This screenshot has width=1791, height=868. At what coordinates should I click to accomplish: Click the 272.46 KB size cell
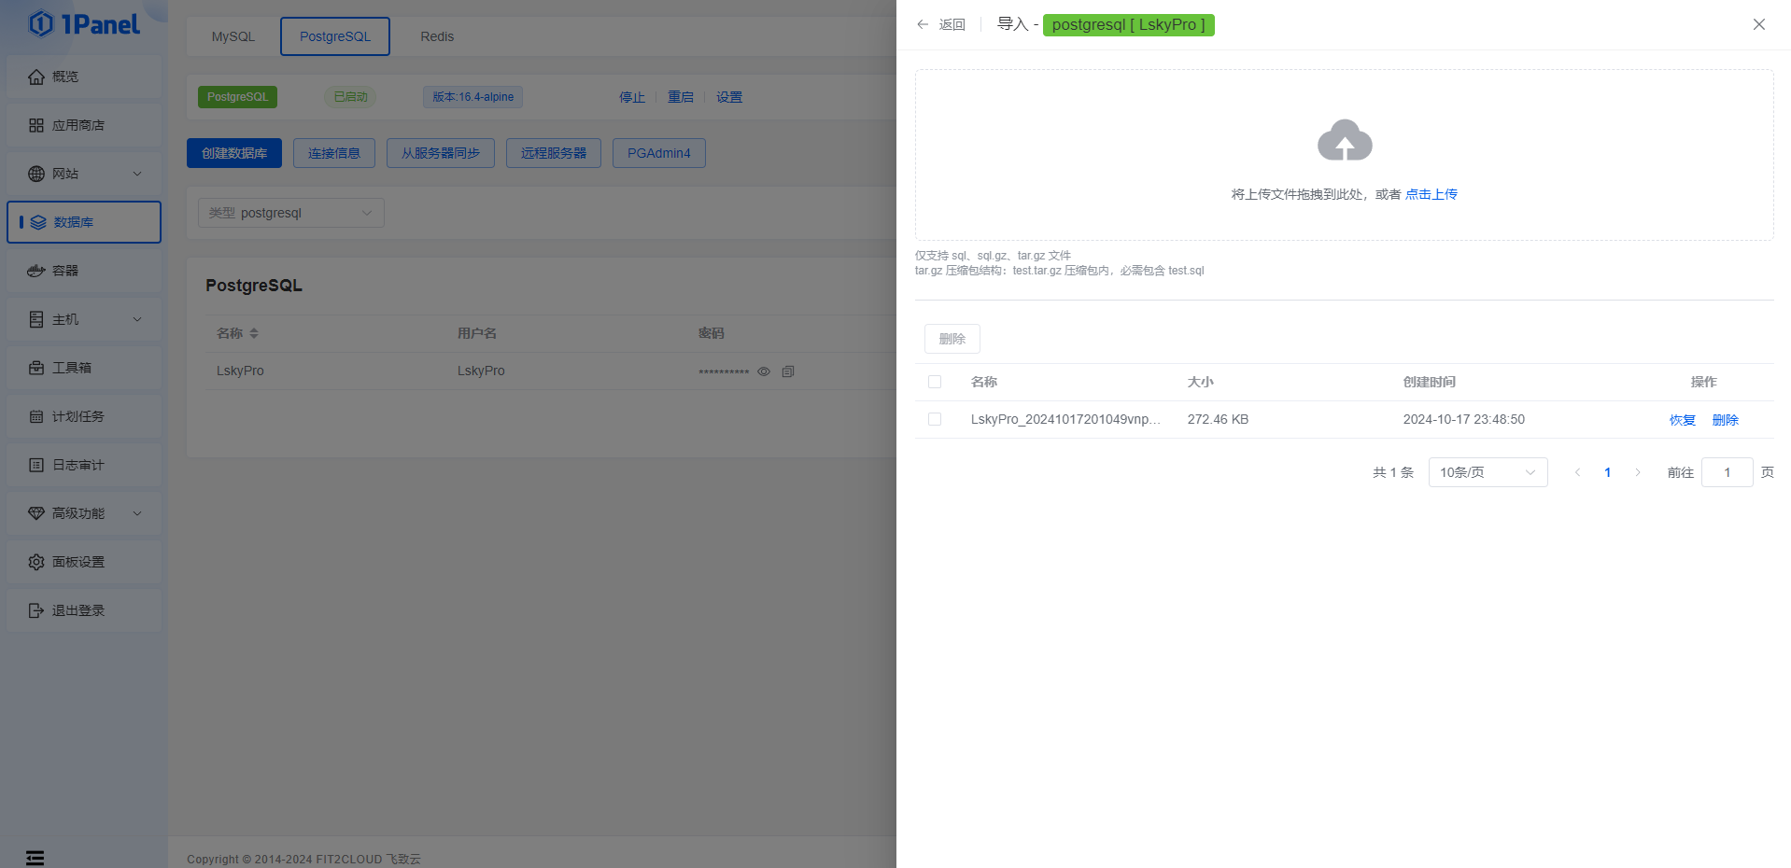[x=1218, y=419]
